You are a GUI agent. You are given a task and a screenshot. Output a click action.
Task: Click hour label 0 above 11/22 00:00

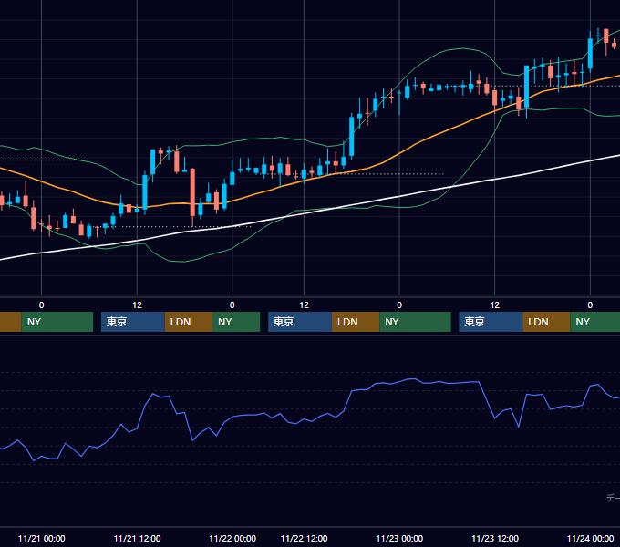232,305
